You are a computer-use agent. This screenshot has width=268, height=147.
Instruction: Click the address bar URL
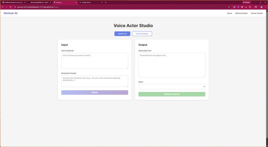[x=38, y=7]
